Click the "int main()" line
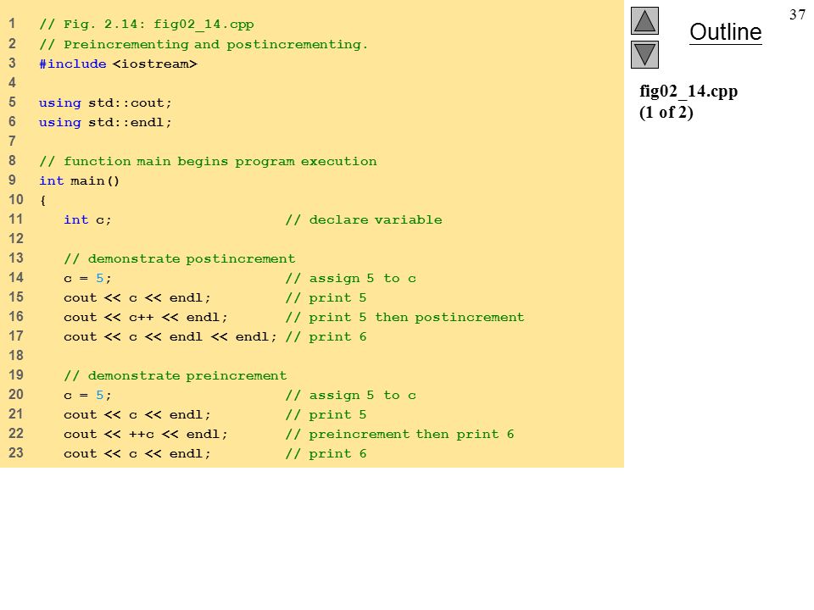 [x=79, y=180]
